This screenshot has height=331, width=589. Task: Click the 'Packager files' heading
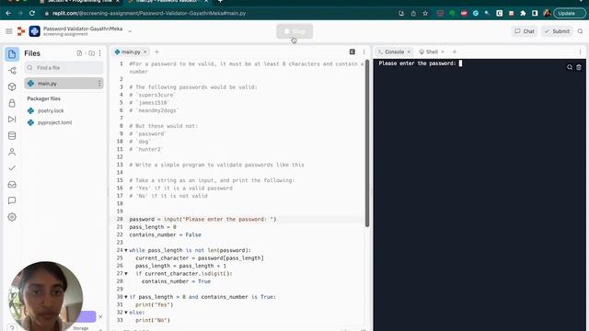click(x=43, y=98)
